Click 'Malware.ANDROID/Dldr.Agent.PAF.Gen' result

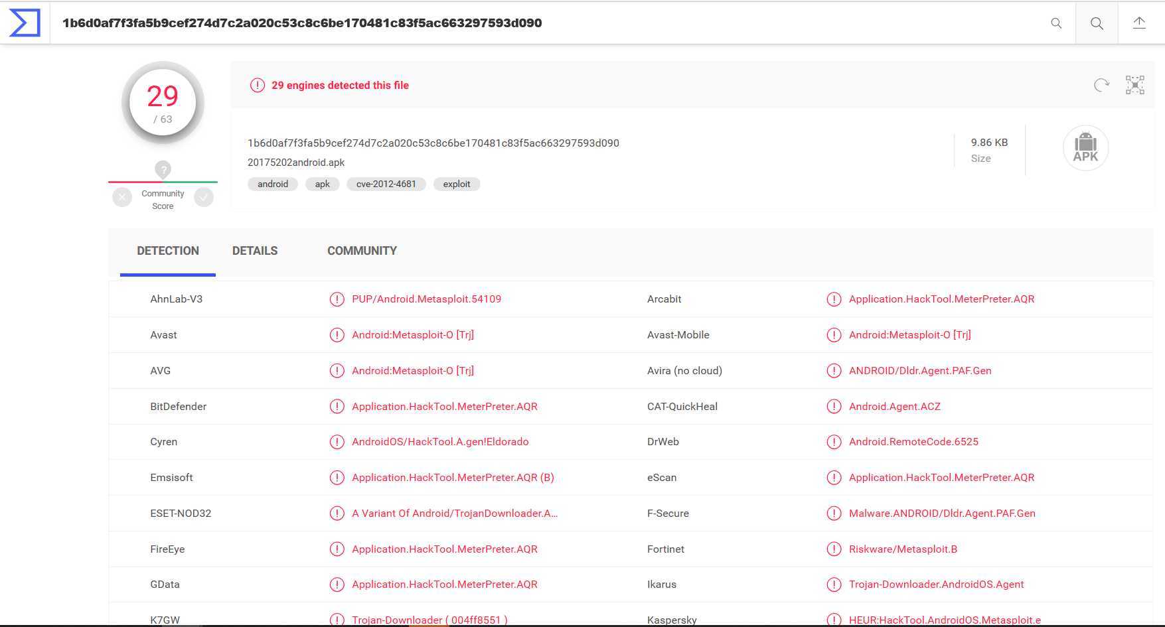942,514
